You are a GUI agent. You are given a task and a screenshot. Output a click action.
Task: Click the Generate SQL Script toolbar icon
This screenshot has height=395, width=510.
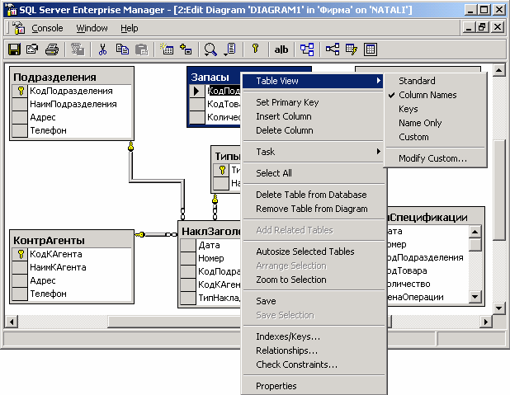pos(78,49)
